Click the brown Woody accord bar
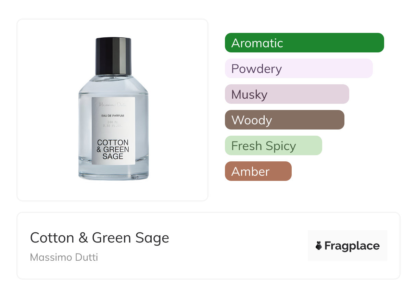Viewport: 417px width, 296px height. click(285, 120)
